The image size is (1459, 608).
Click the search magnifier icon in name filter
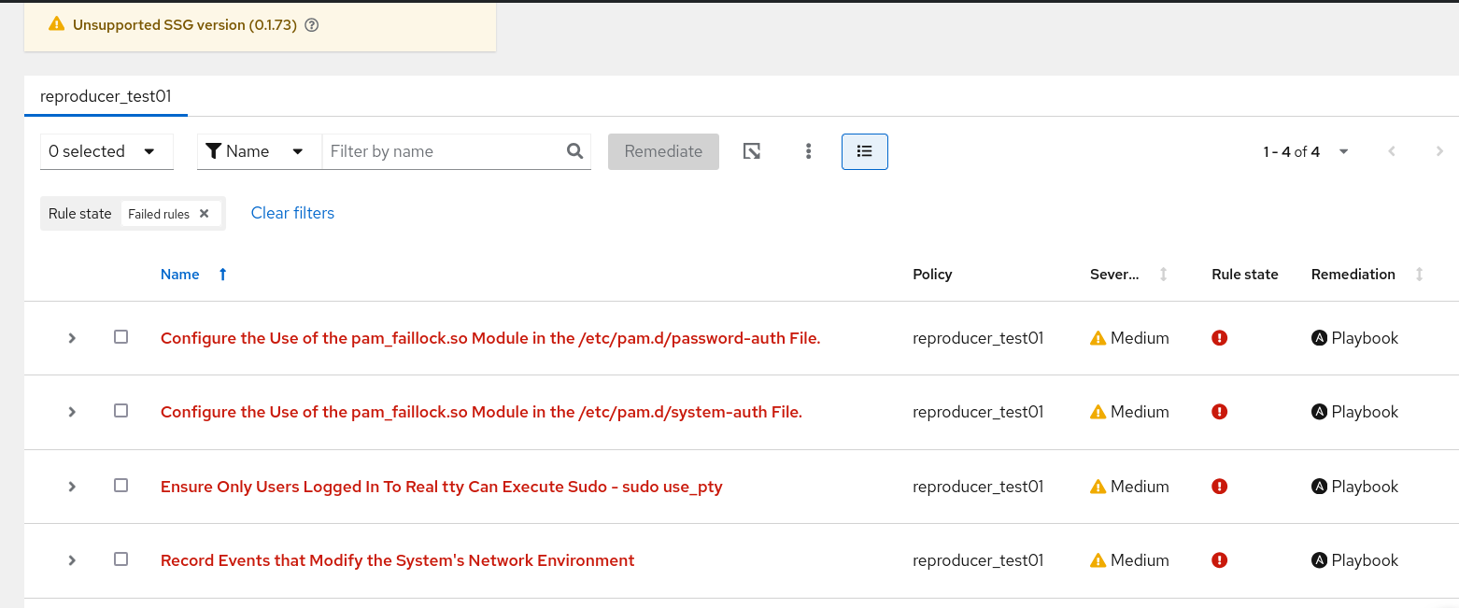coord(575,151)
